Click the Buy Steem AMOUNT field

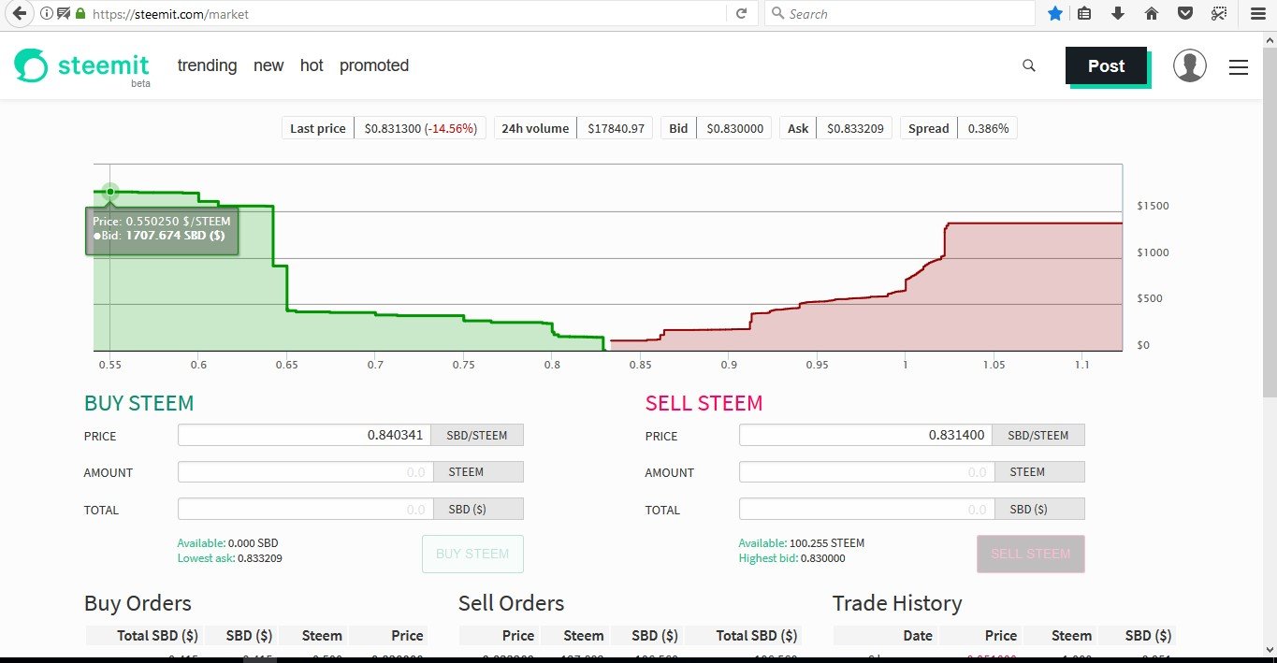click(305, 472)
